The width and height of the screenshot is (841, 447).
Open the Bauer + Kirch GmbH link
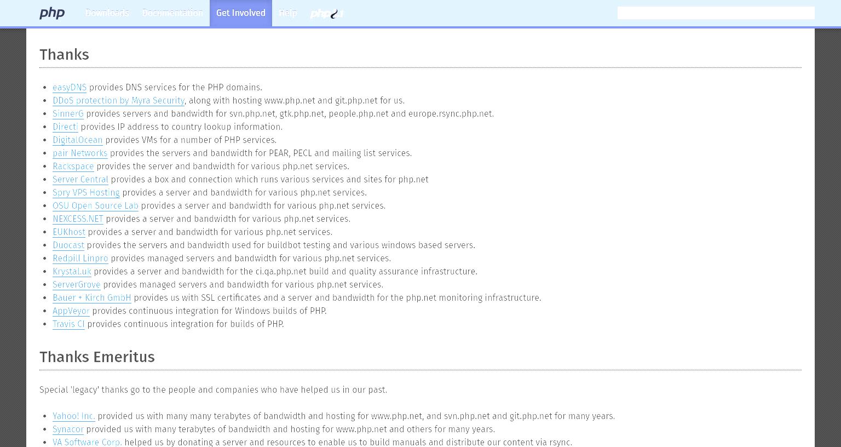[x=92, y=298]
